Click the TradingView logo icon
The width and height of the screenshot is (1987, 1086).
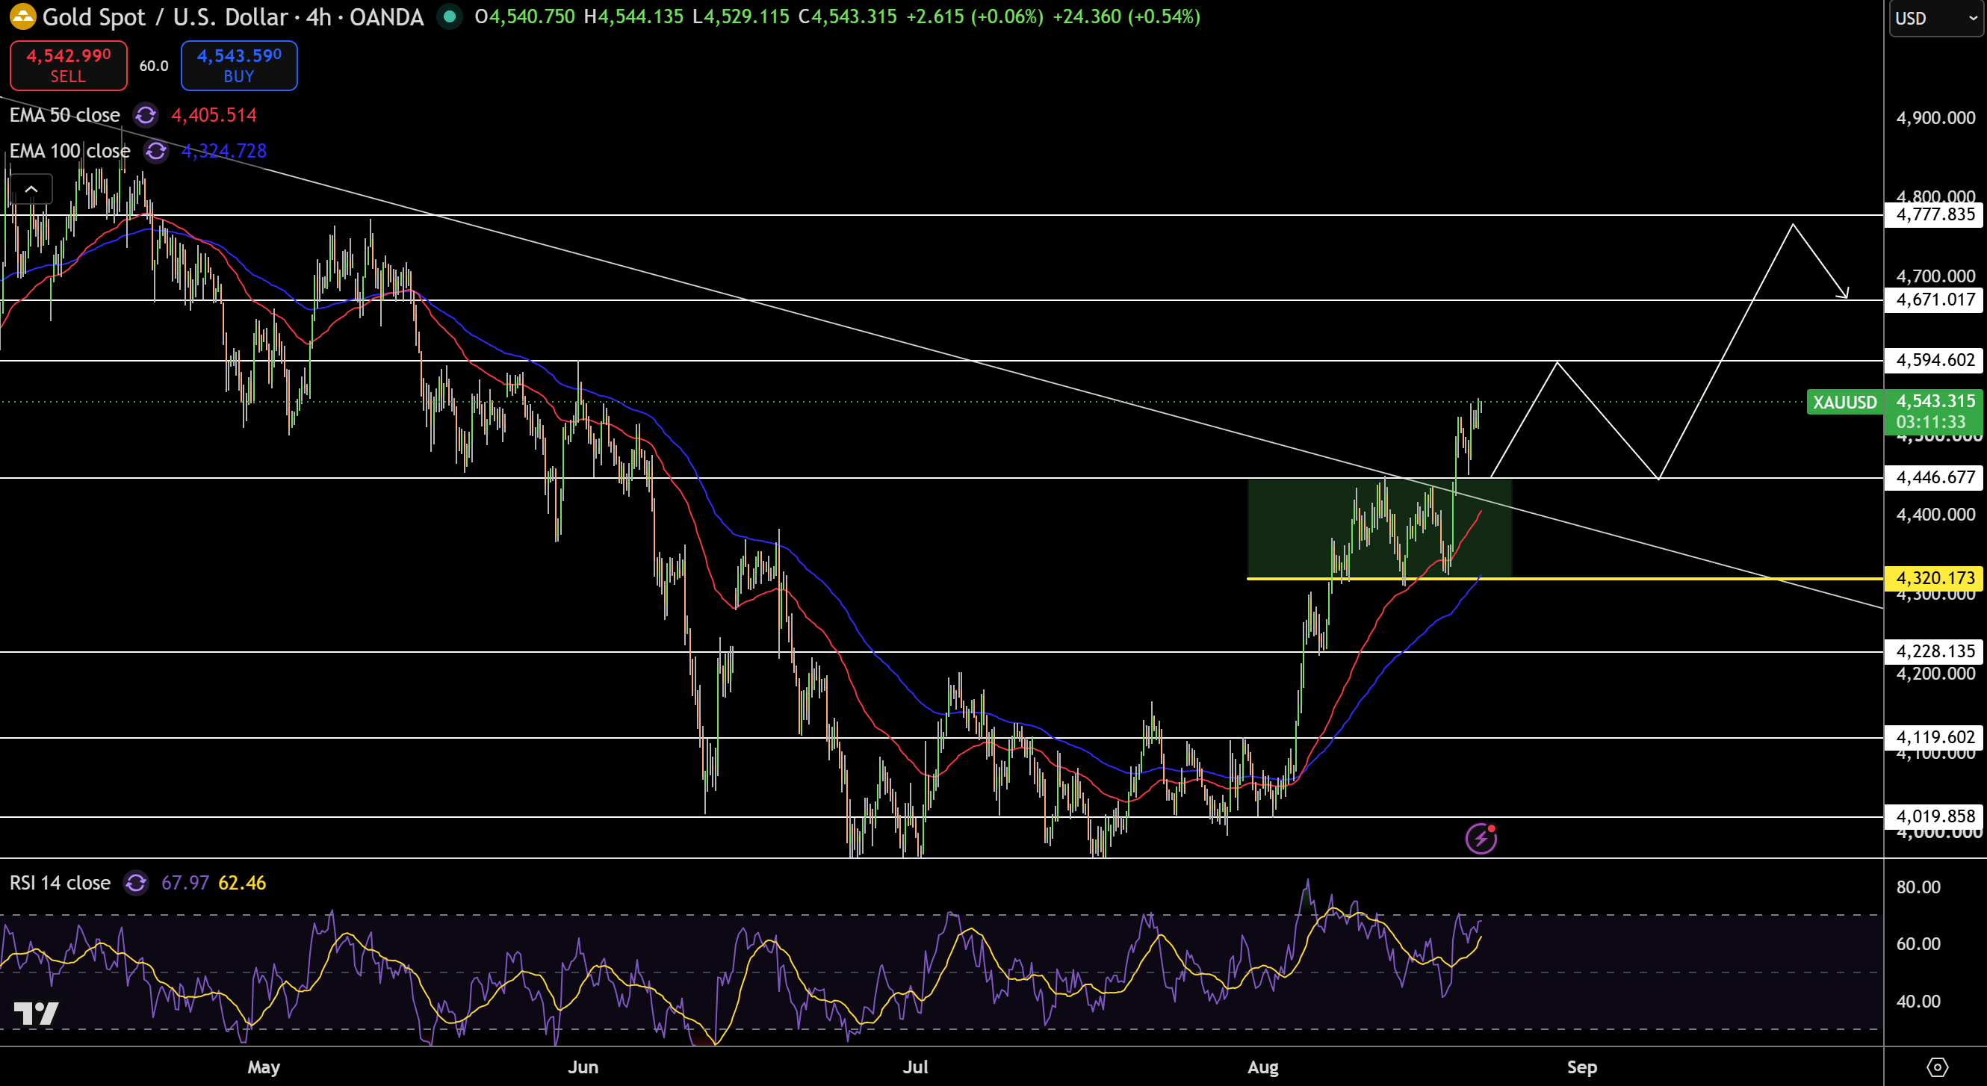pyautogui.click(x=37, y=1013)
